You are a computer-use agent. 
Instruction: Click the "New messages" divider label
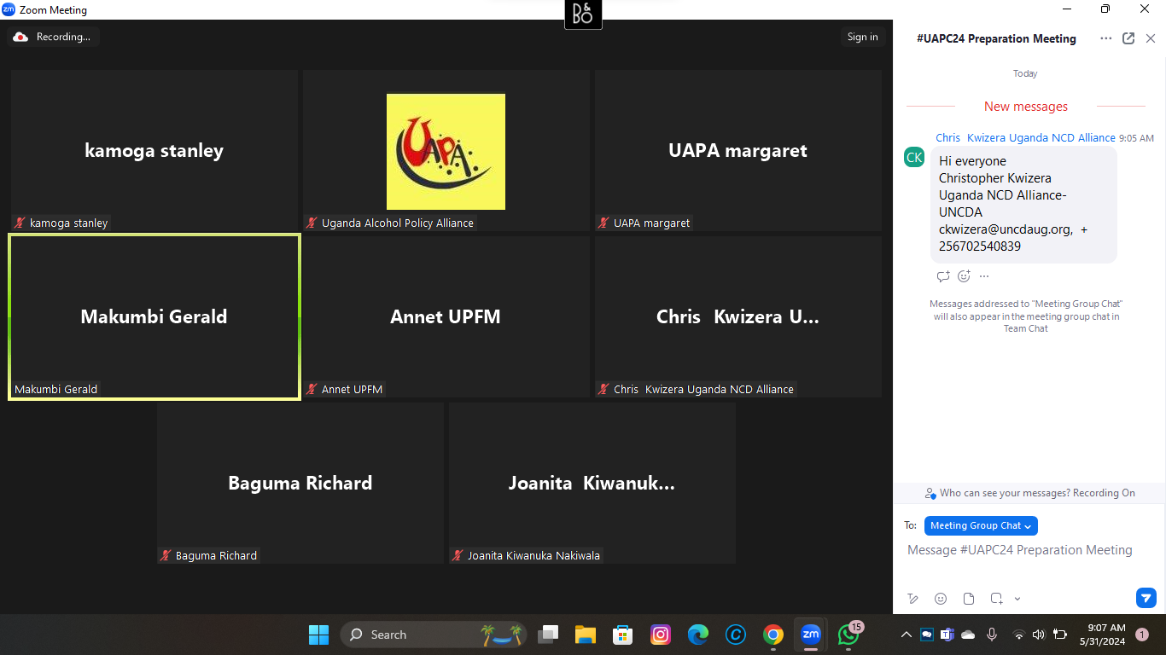pos(1026,107)
